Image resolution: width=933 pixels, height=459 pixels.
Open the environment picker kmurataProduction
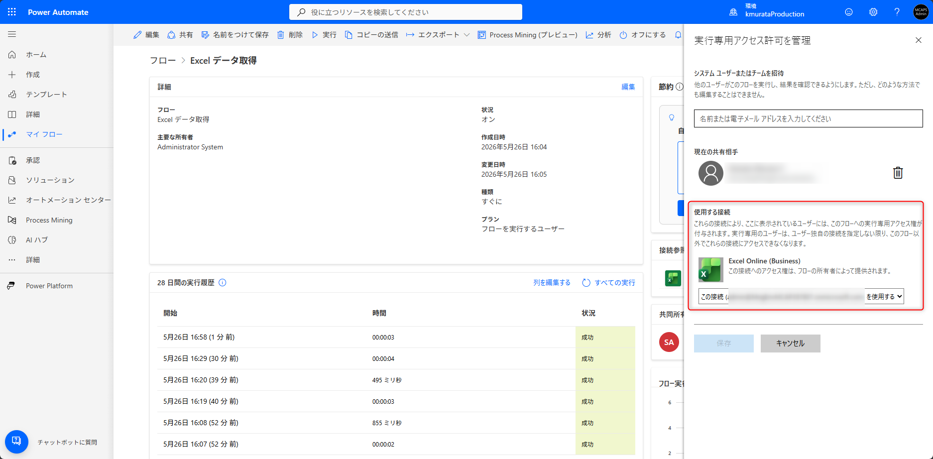click(x=767, y=10)
